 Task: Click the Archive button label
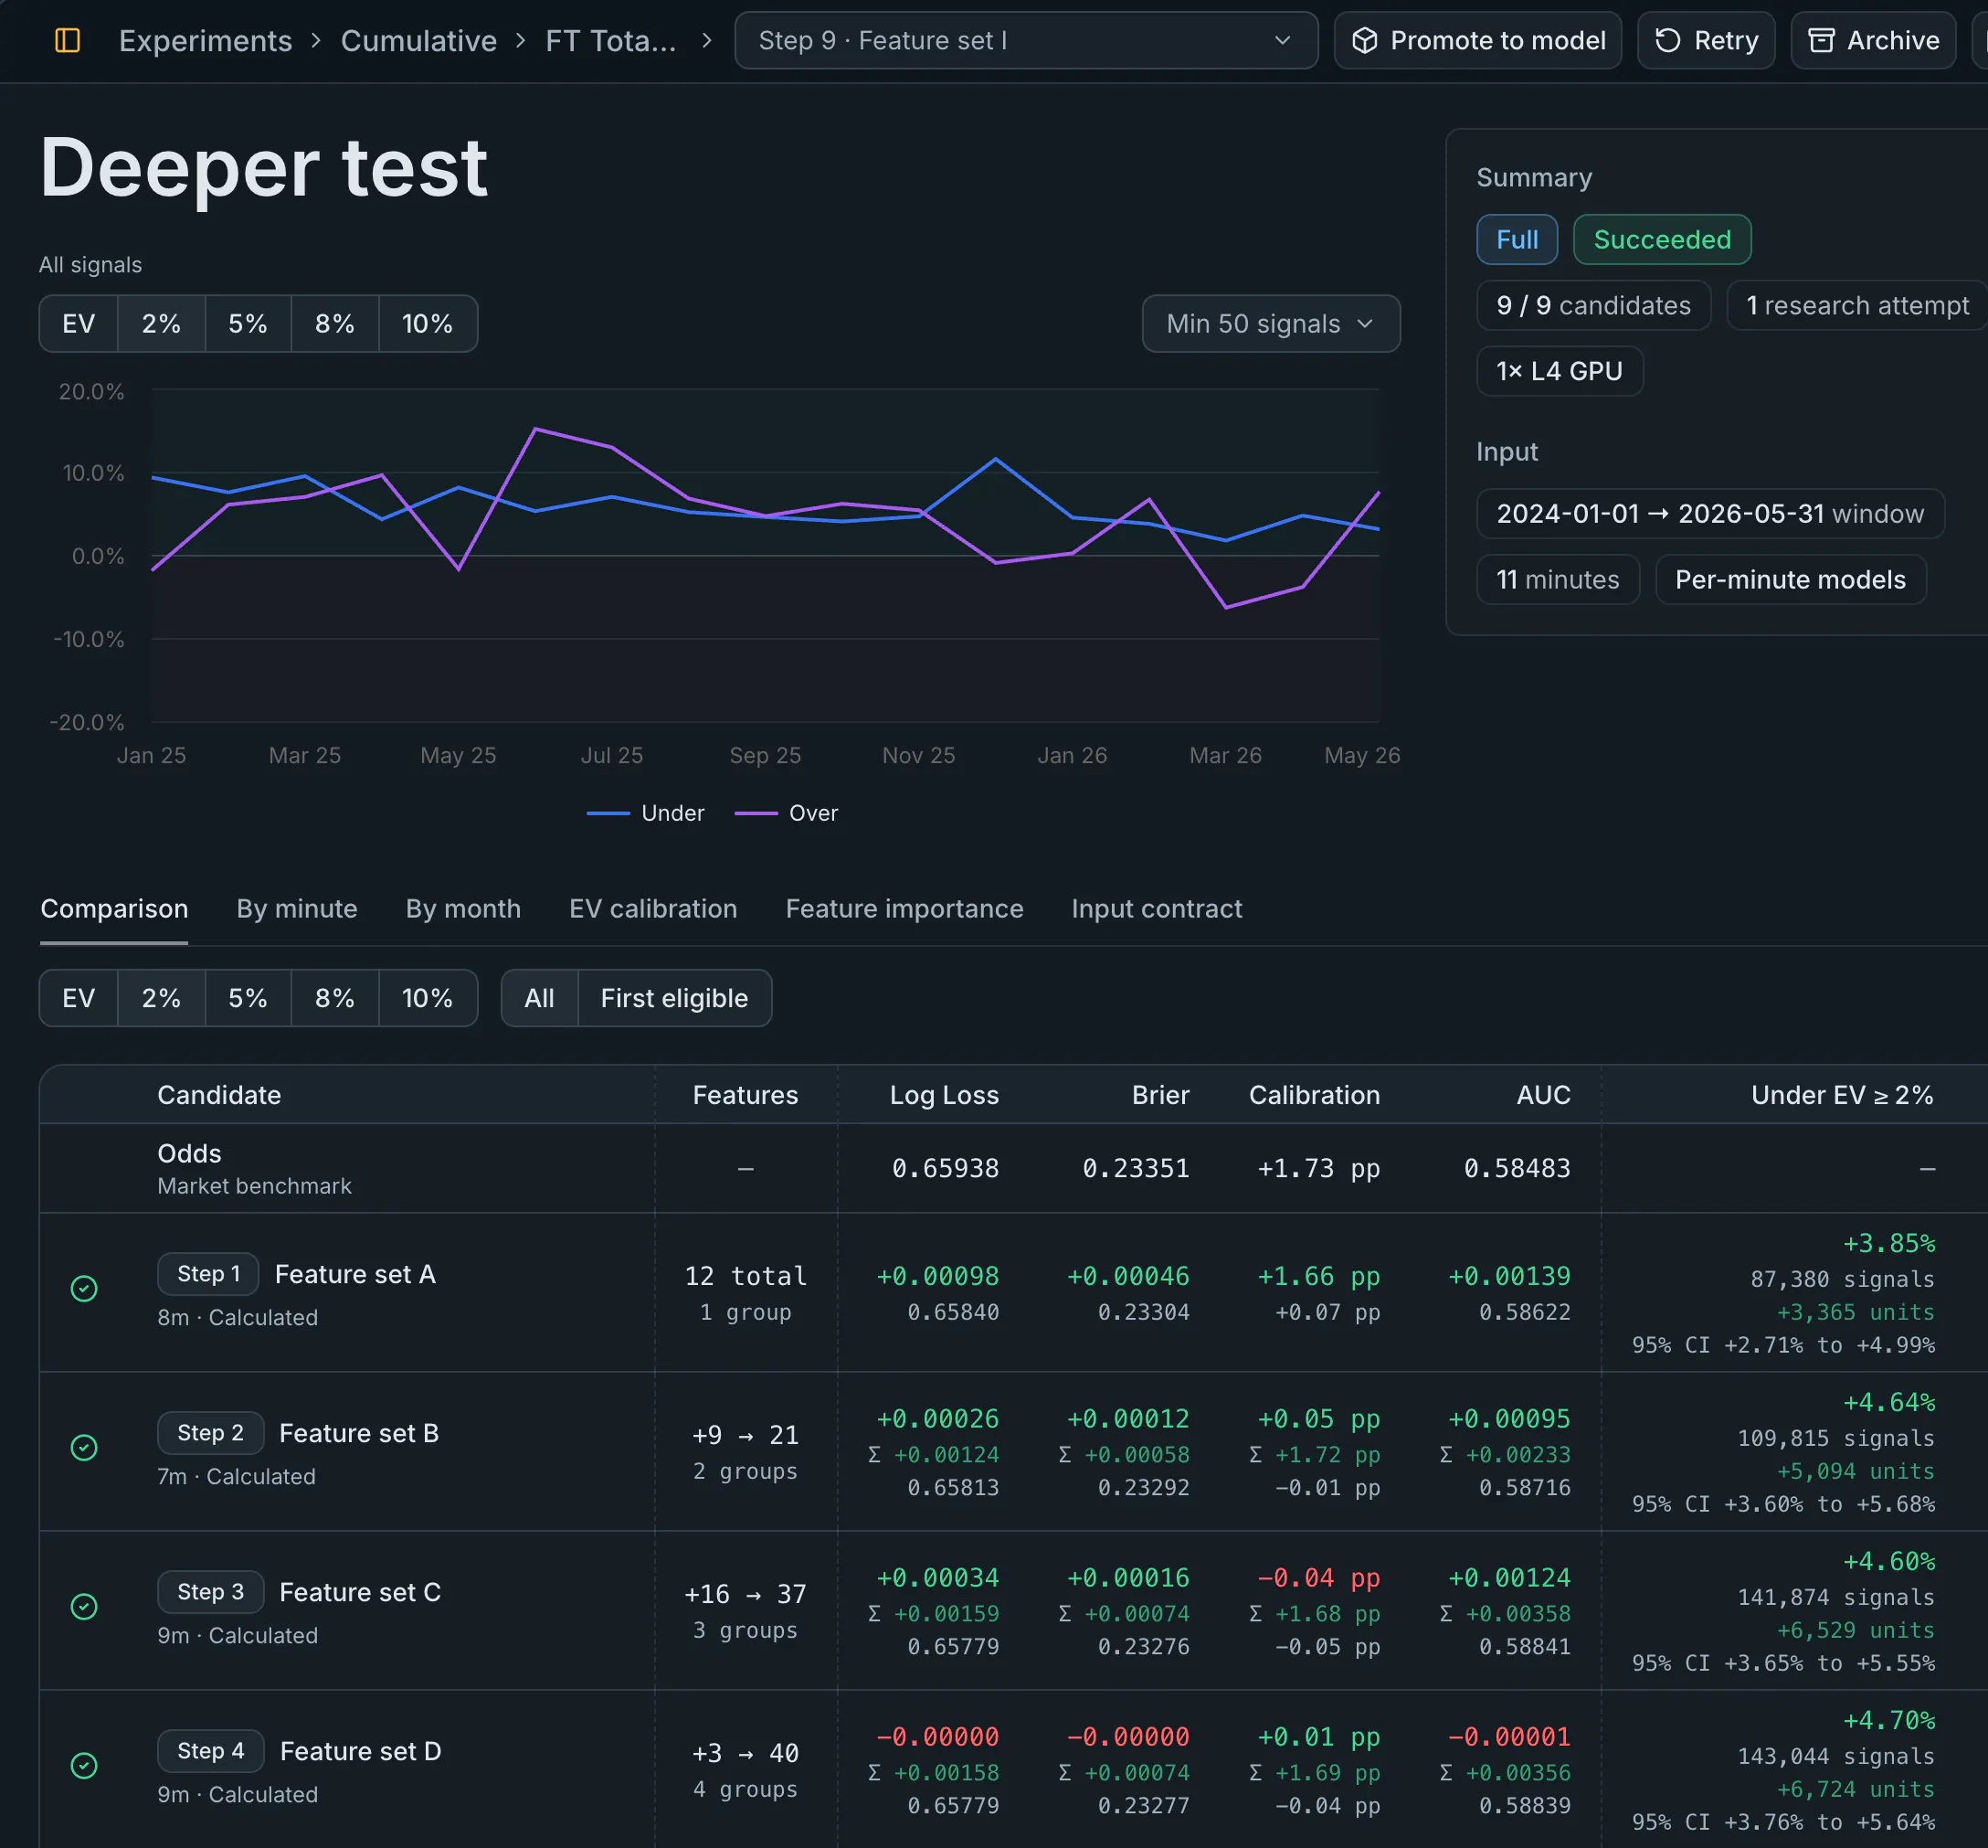click(1892, 40)
